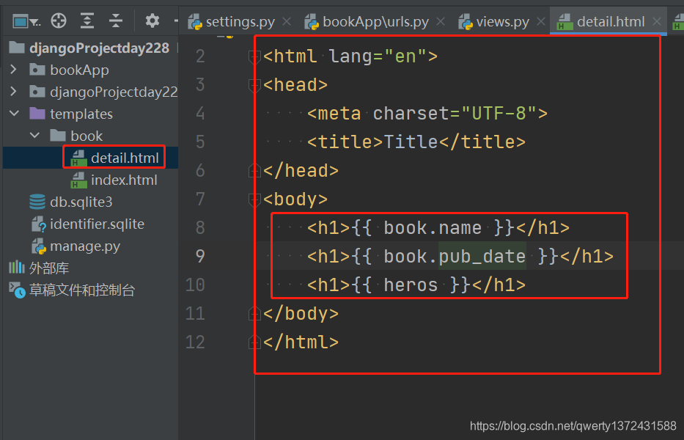Image resolution: width=684 pixels, height=440 pixels.
Task: Close the detail.html tab
Action: coord(657,21)
